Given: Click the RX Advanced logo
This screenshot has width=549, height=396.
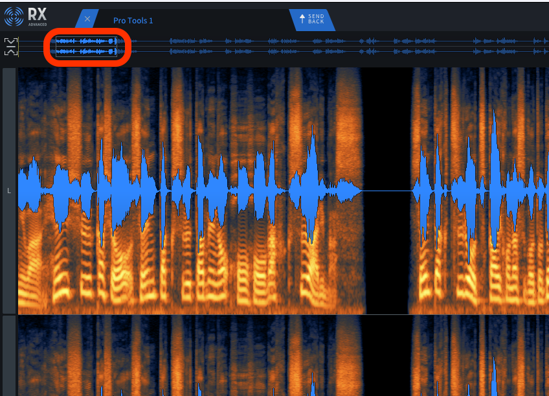Looking at the screenshot, I should (26, 16).
